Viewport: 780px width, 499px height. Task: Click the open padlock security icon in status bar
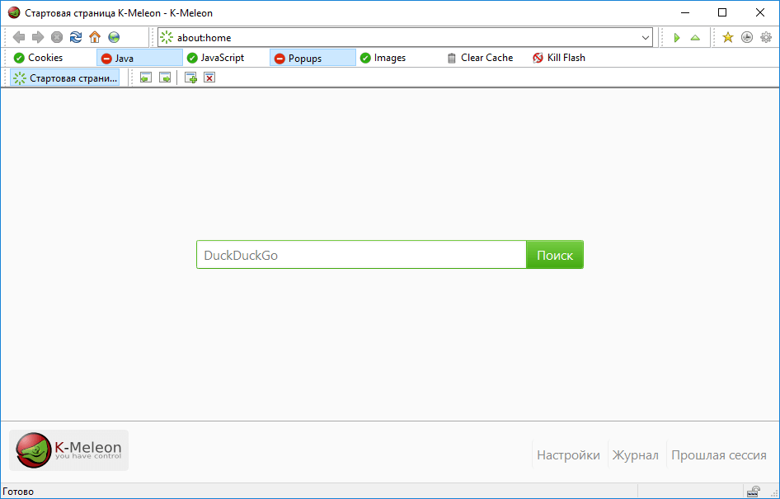(x=754, y=492)
